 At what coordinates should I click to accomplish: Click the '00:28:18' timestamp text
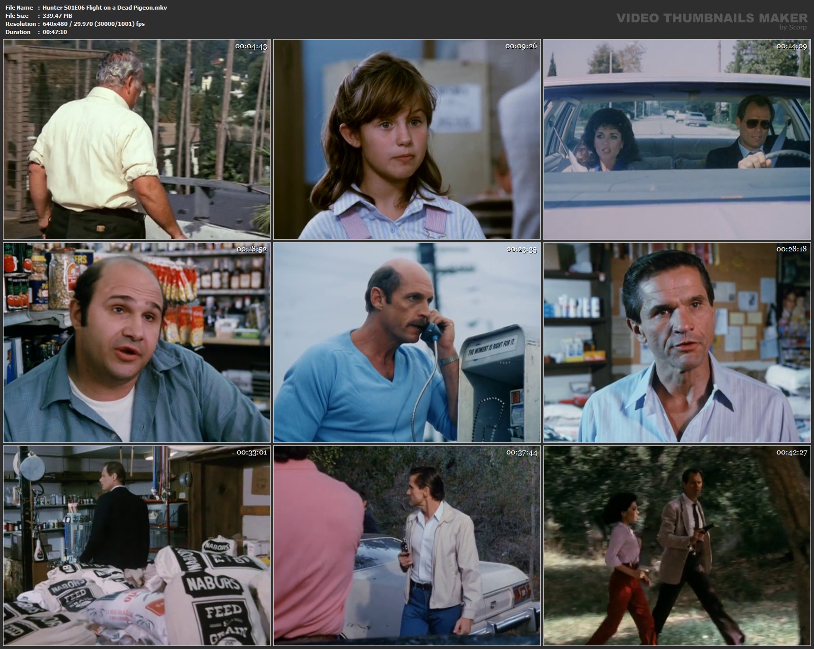792,249
